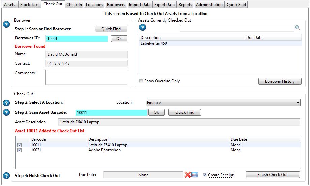Click into the Borrower ID input field

77,39
